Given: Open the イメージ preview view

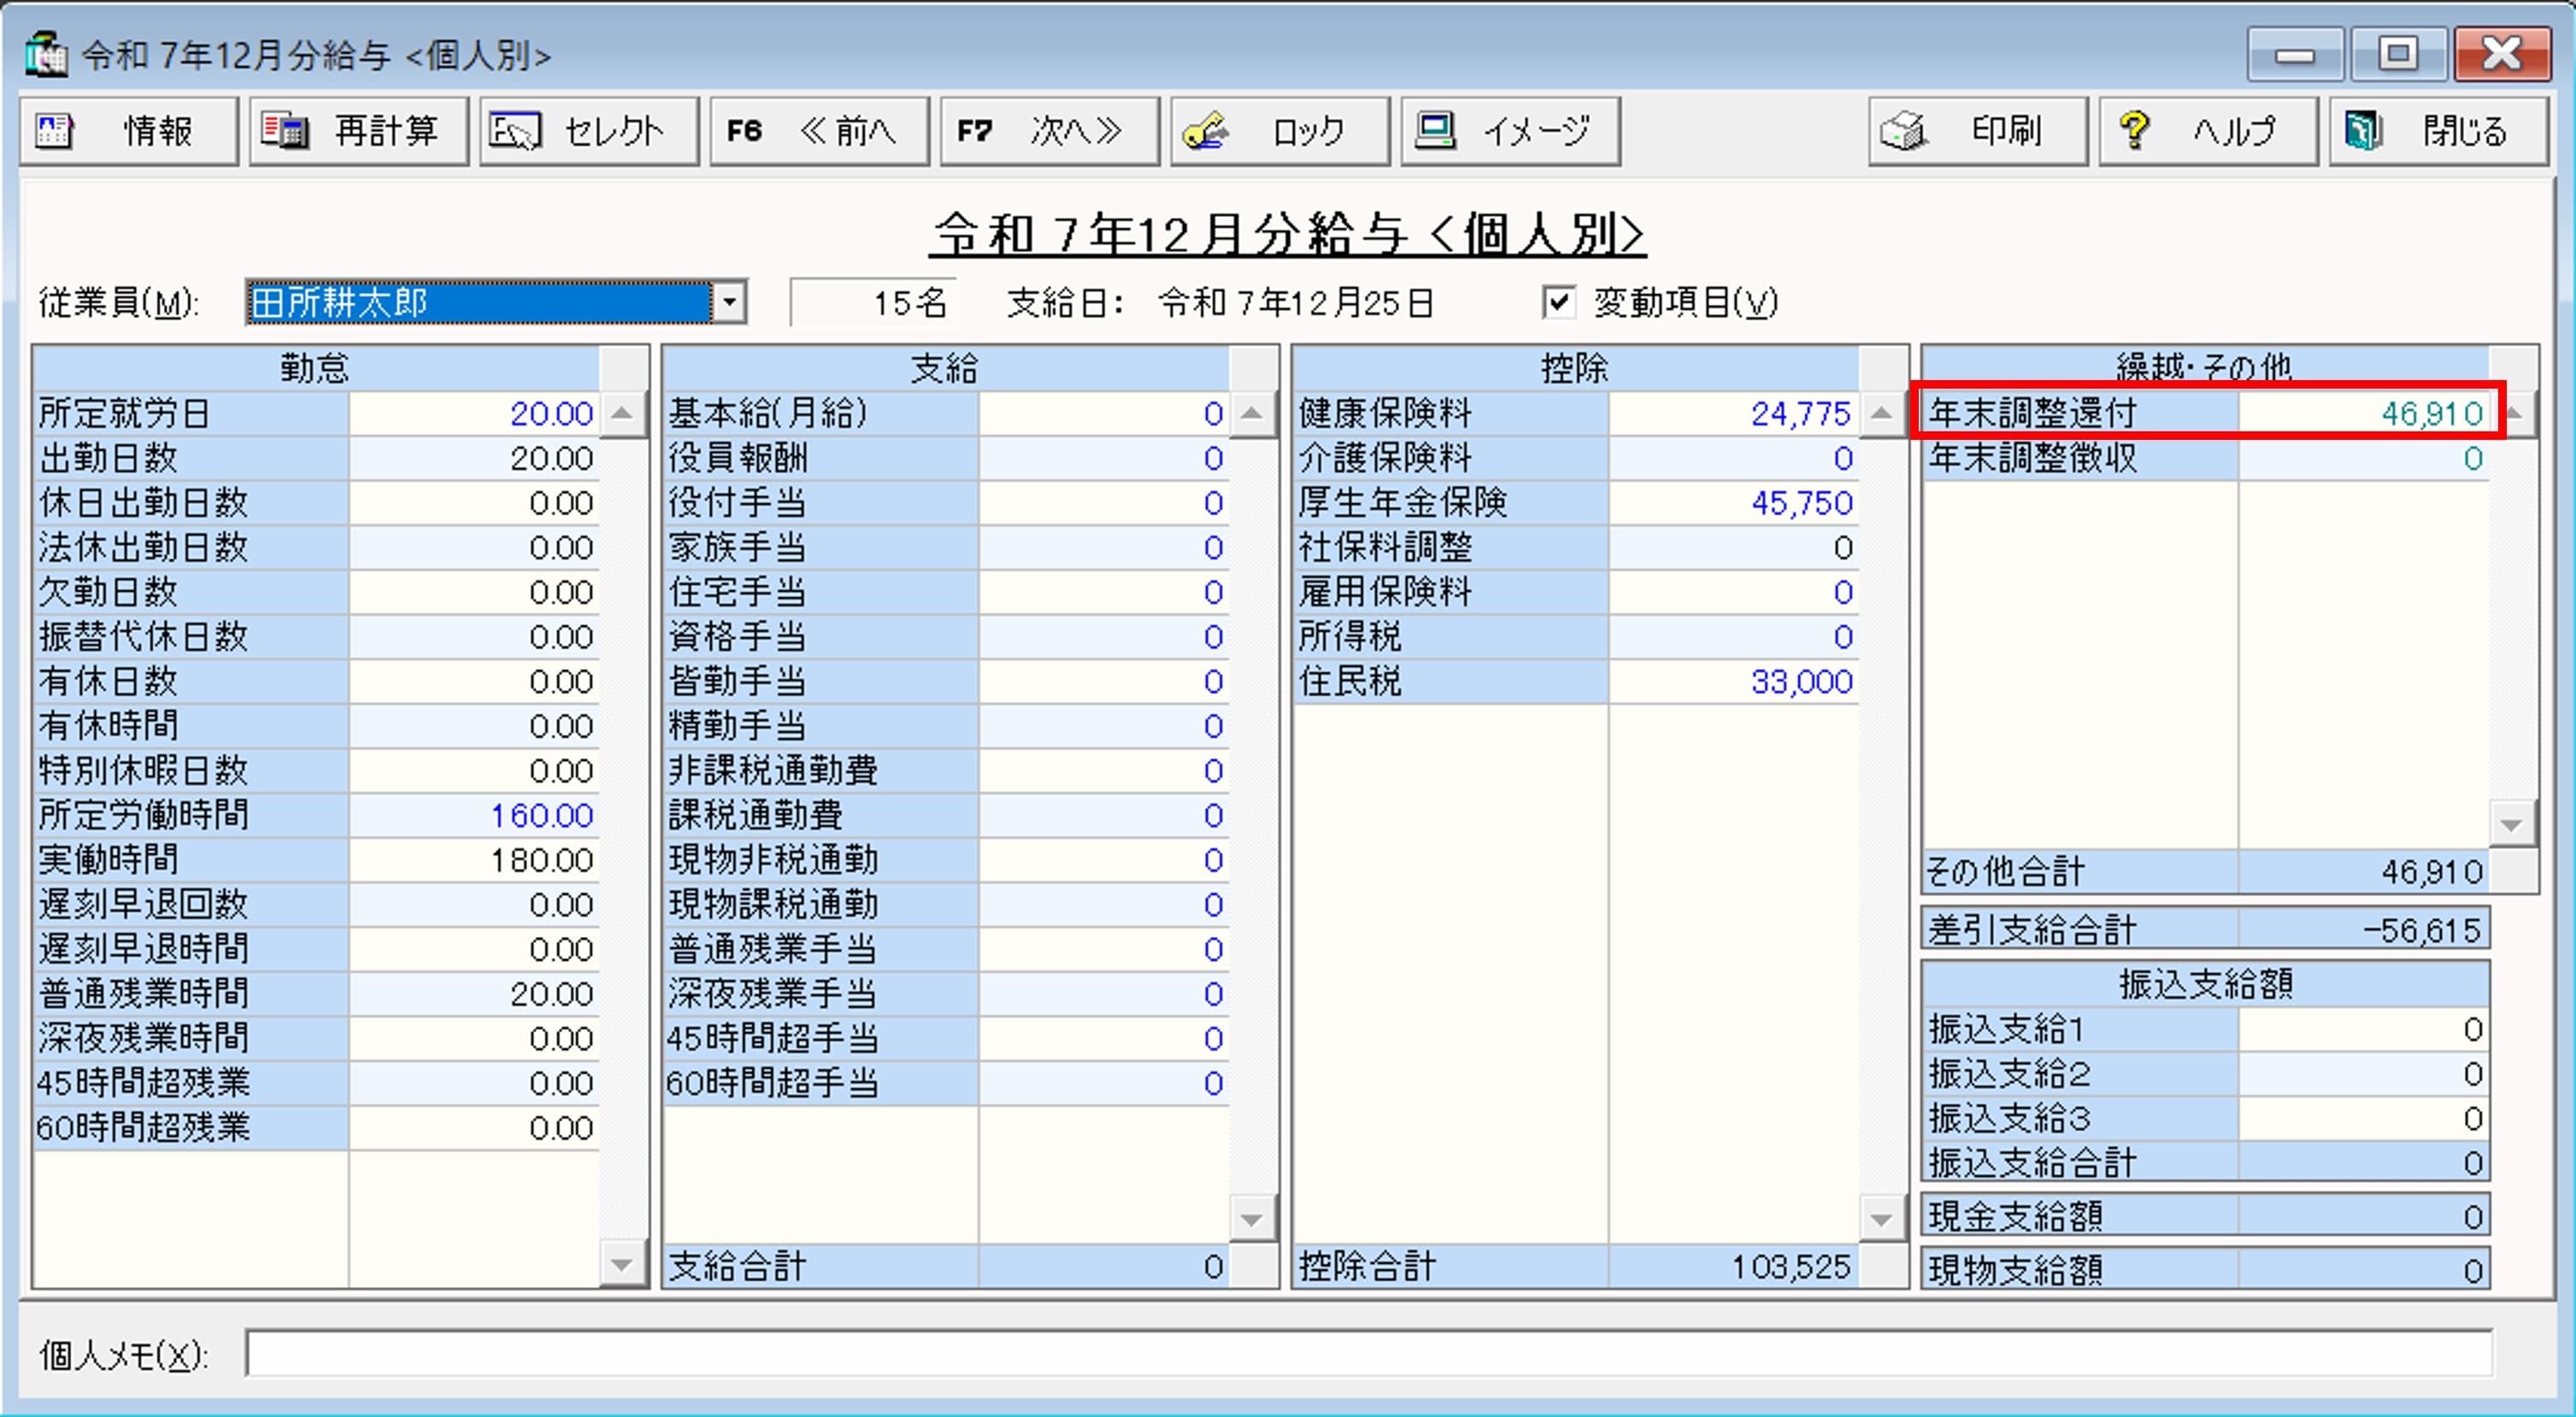Looking at the screenshot, I should [x=1509, y=130].
